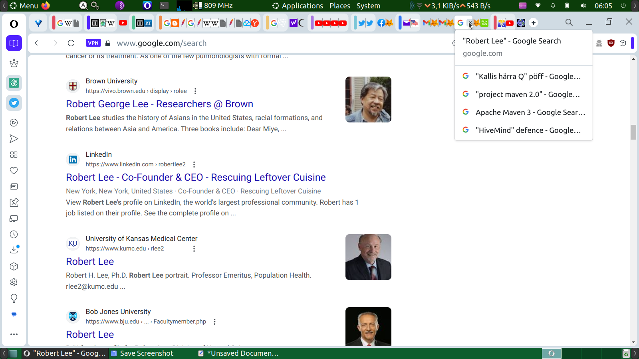Open options for the LinkedIn result
The image size is (639, 359).
(194, 164)
